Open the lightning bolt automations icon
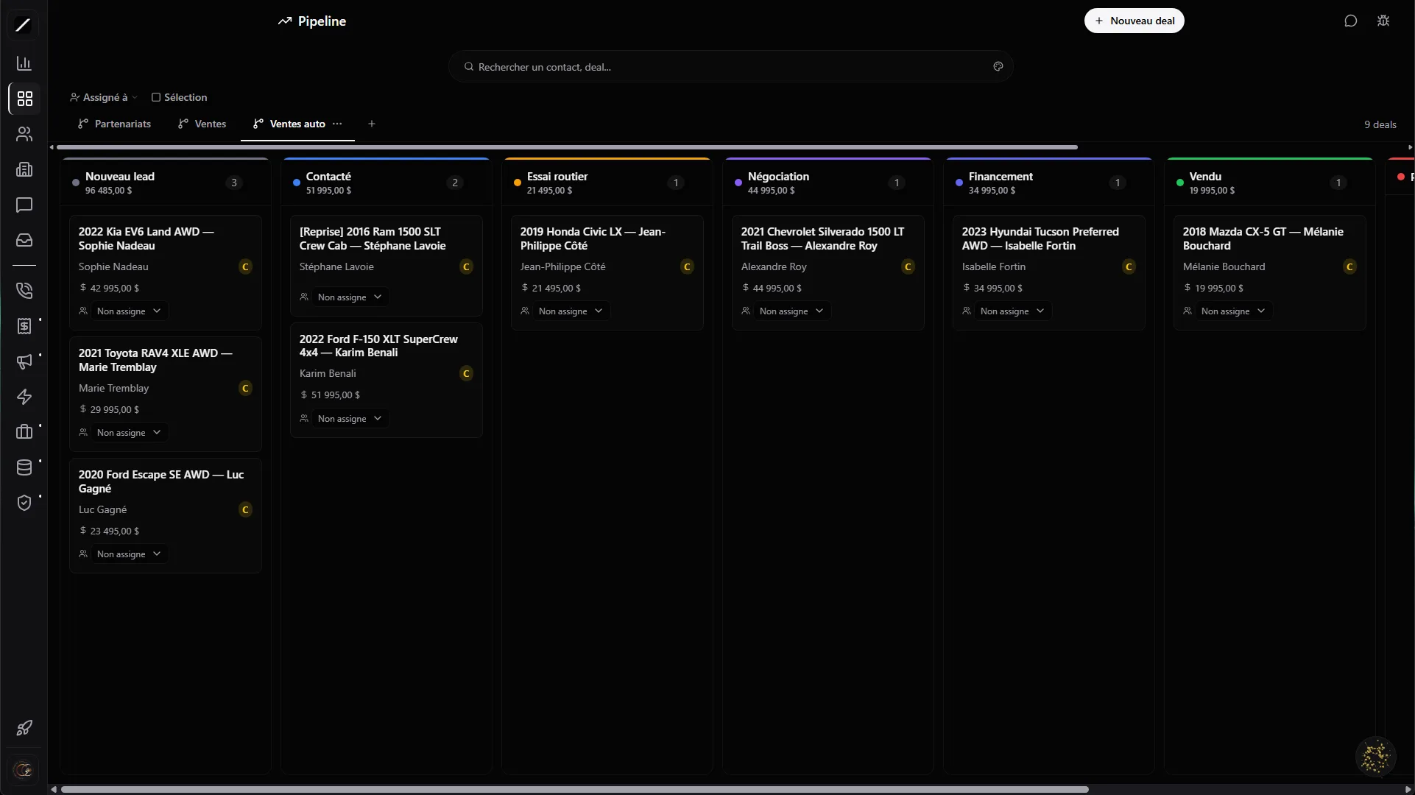Viewport: 1415px width, 795px height. 24,397
